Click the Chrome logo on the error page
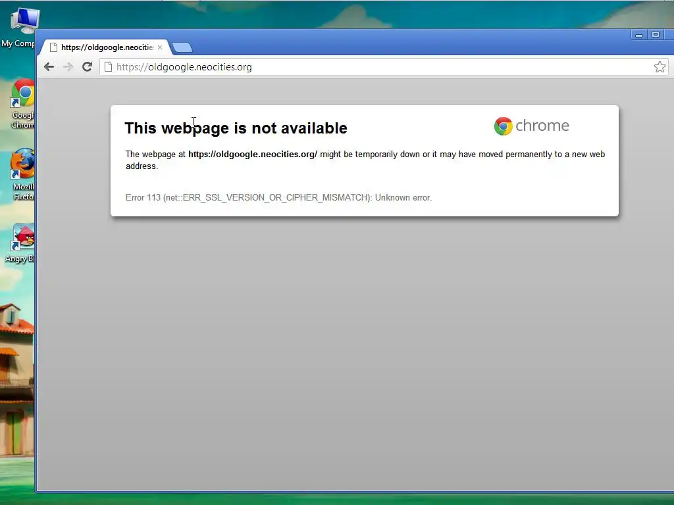 [x=531, y=126]
